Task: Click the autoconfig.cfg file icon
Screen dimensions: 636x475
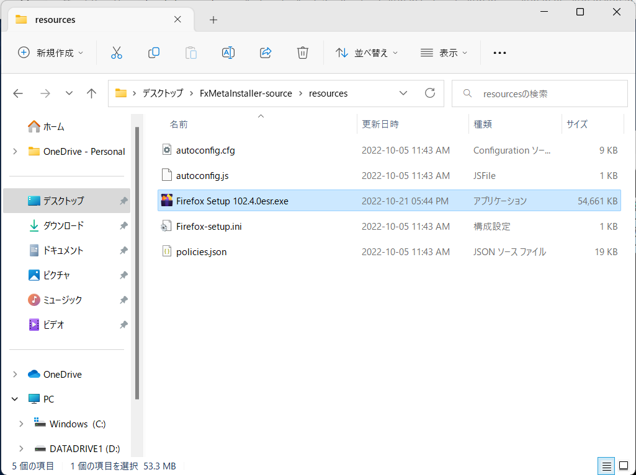Action: point(167,150)
